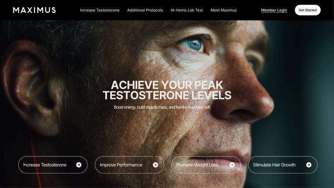Viewport: 334px width, 188px height.
Task: Click arrow icon beside Promote Weight Loss
Action: pyautogui.click(x=232, y=165)
